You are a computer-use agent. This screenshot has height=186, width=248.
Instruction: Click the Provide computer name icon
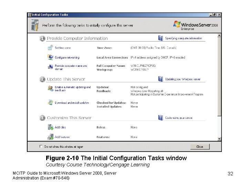click(50, 67)
